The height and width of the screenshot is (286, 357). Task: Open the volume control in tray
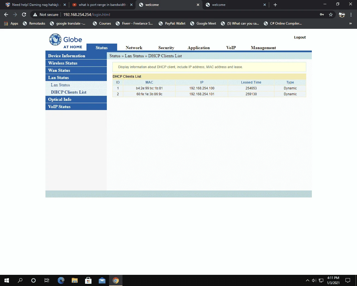pyautogui.click(x=314, y=280)
